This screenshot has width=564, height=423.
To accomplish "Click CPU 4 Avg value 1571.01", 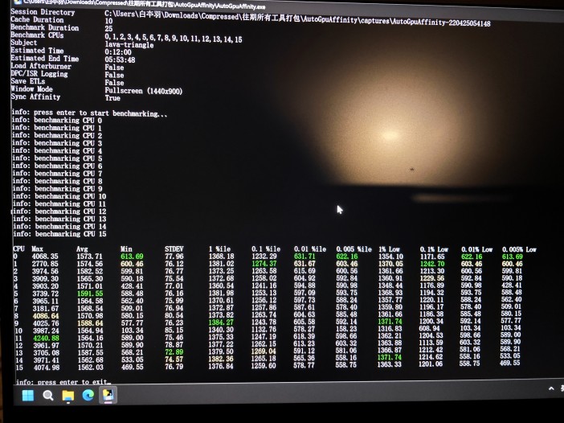I will pos(89,286).
